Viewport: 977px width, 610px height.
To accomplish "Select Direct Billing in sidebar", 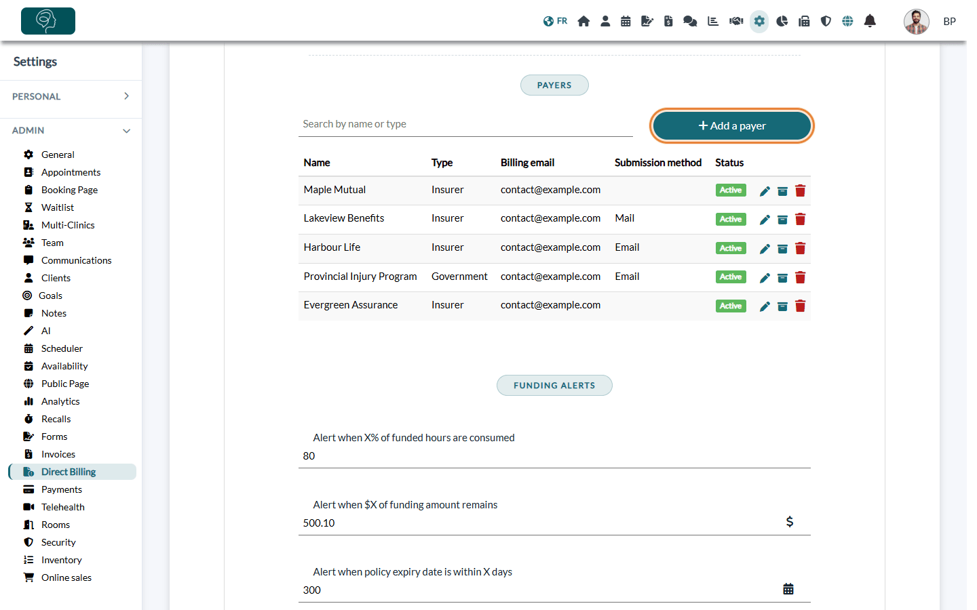I will point(72,472).
